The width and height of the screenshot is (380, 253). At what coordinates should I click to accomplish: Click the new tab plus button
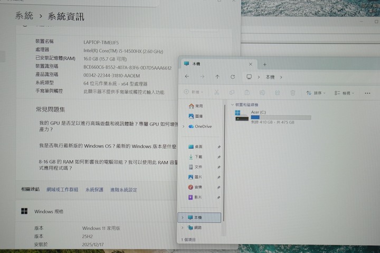265,64
